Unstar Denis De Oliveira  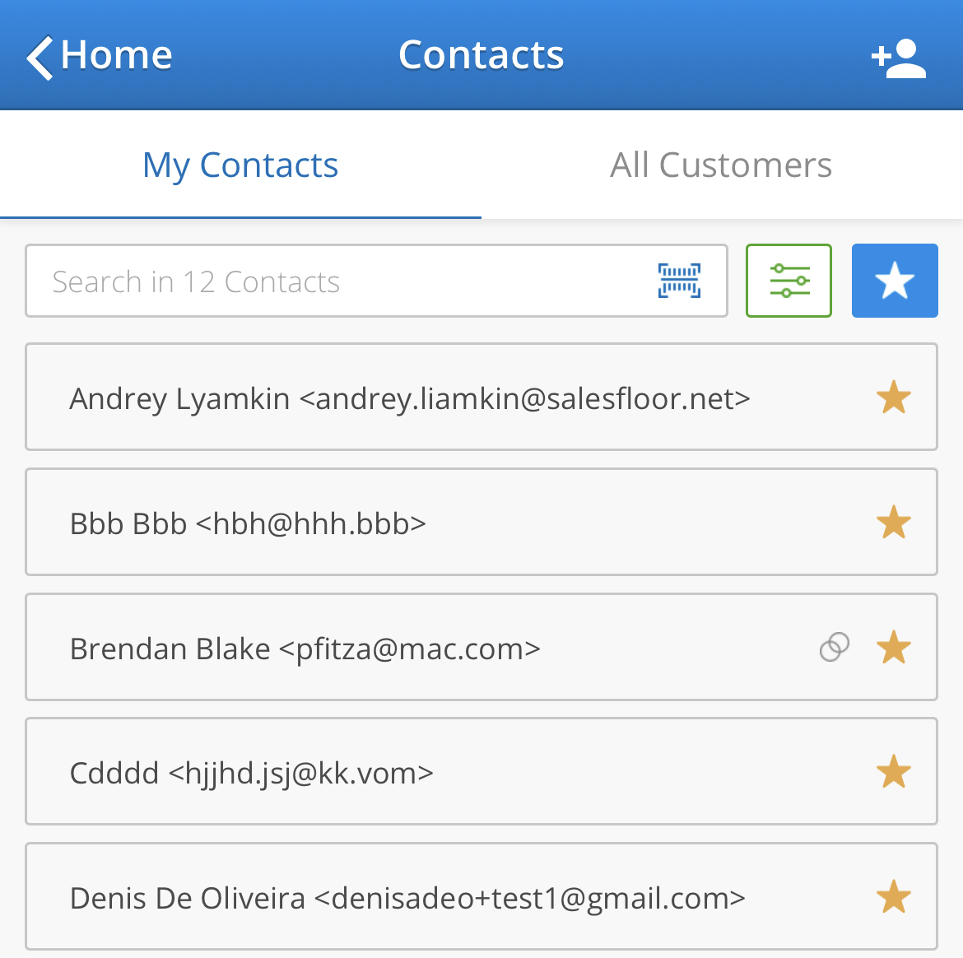point(893,897)
